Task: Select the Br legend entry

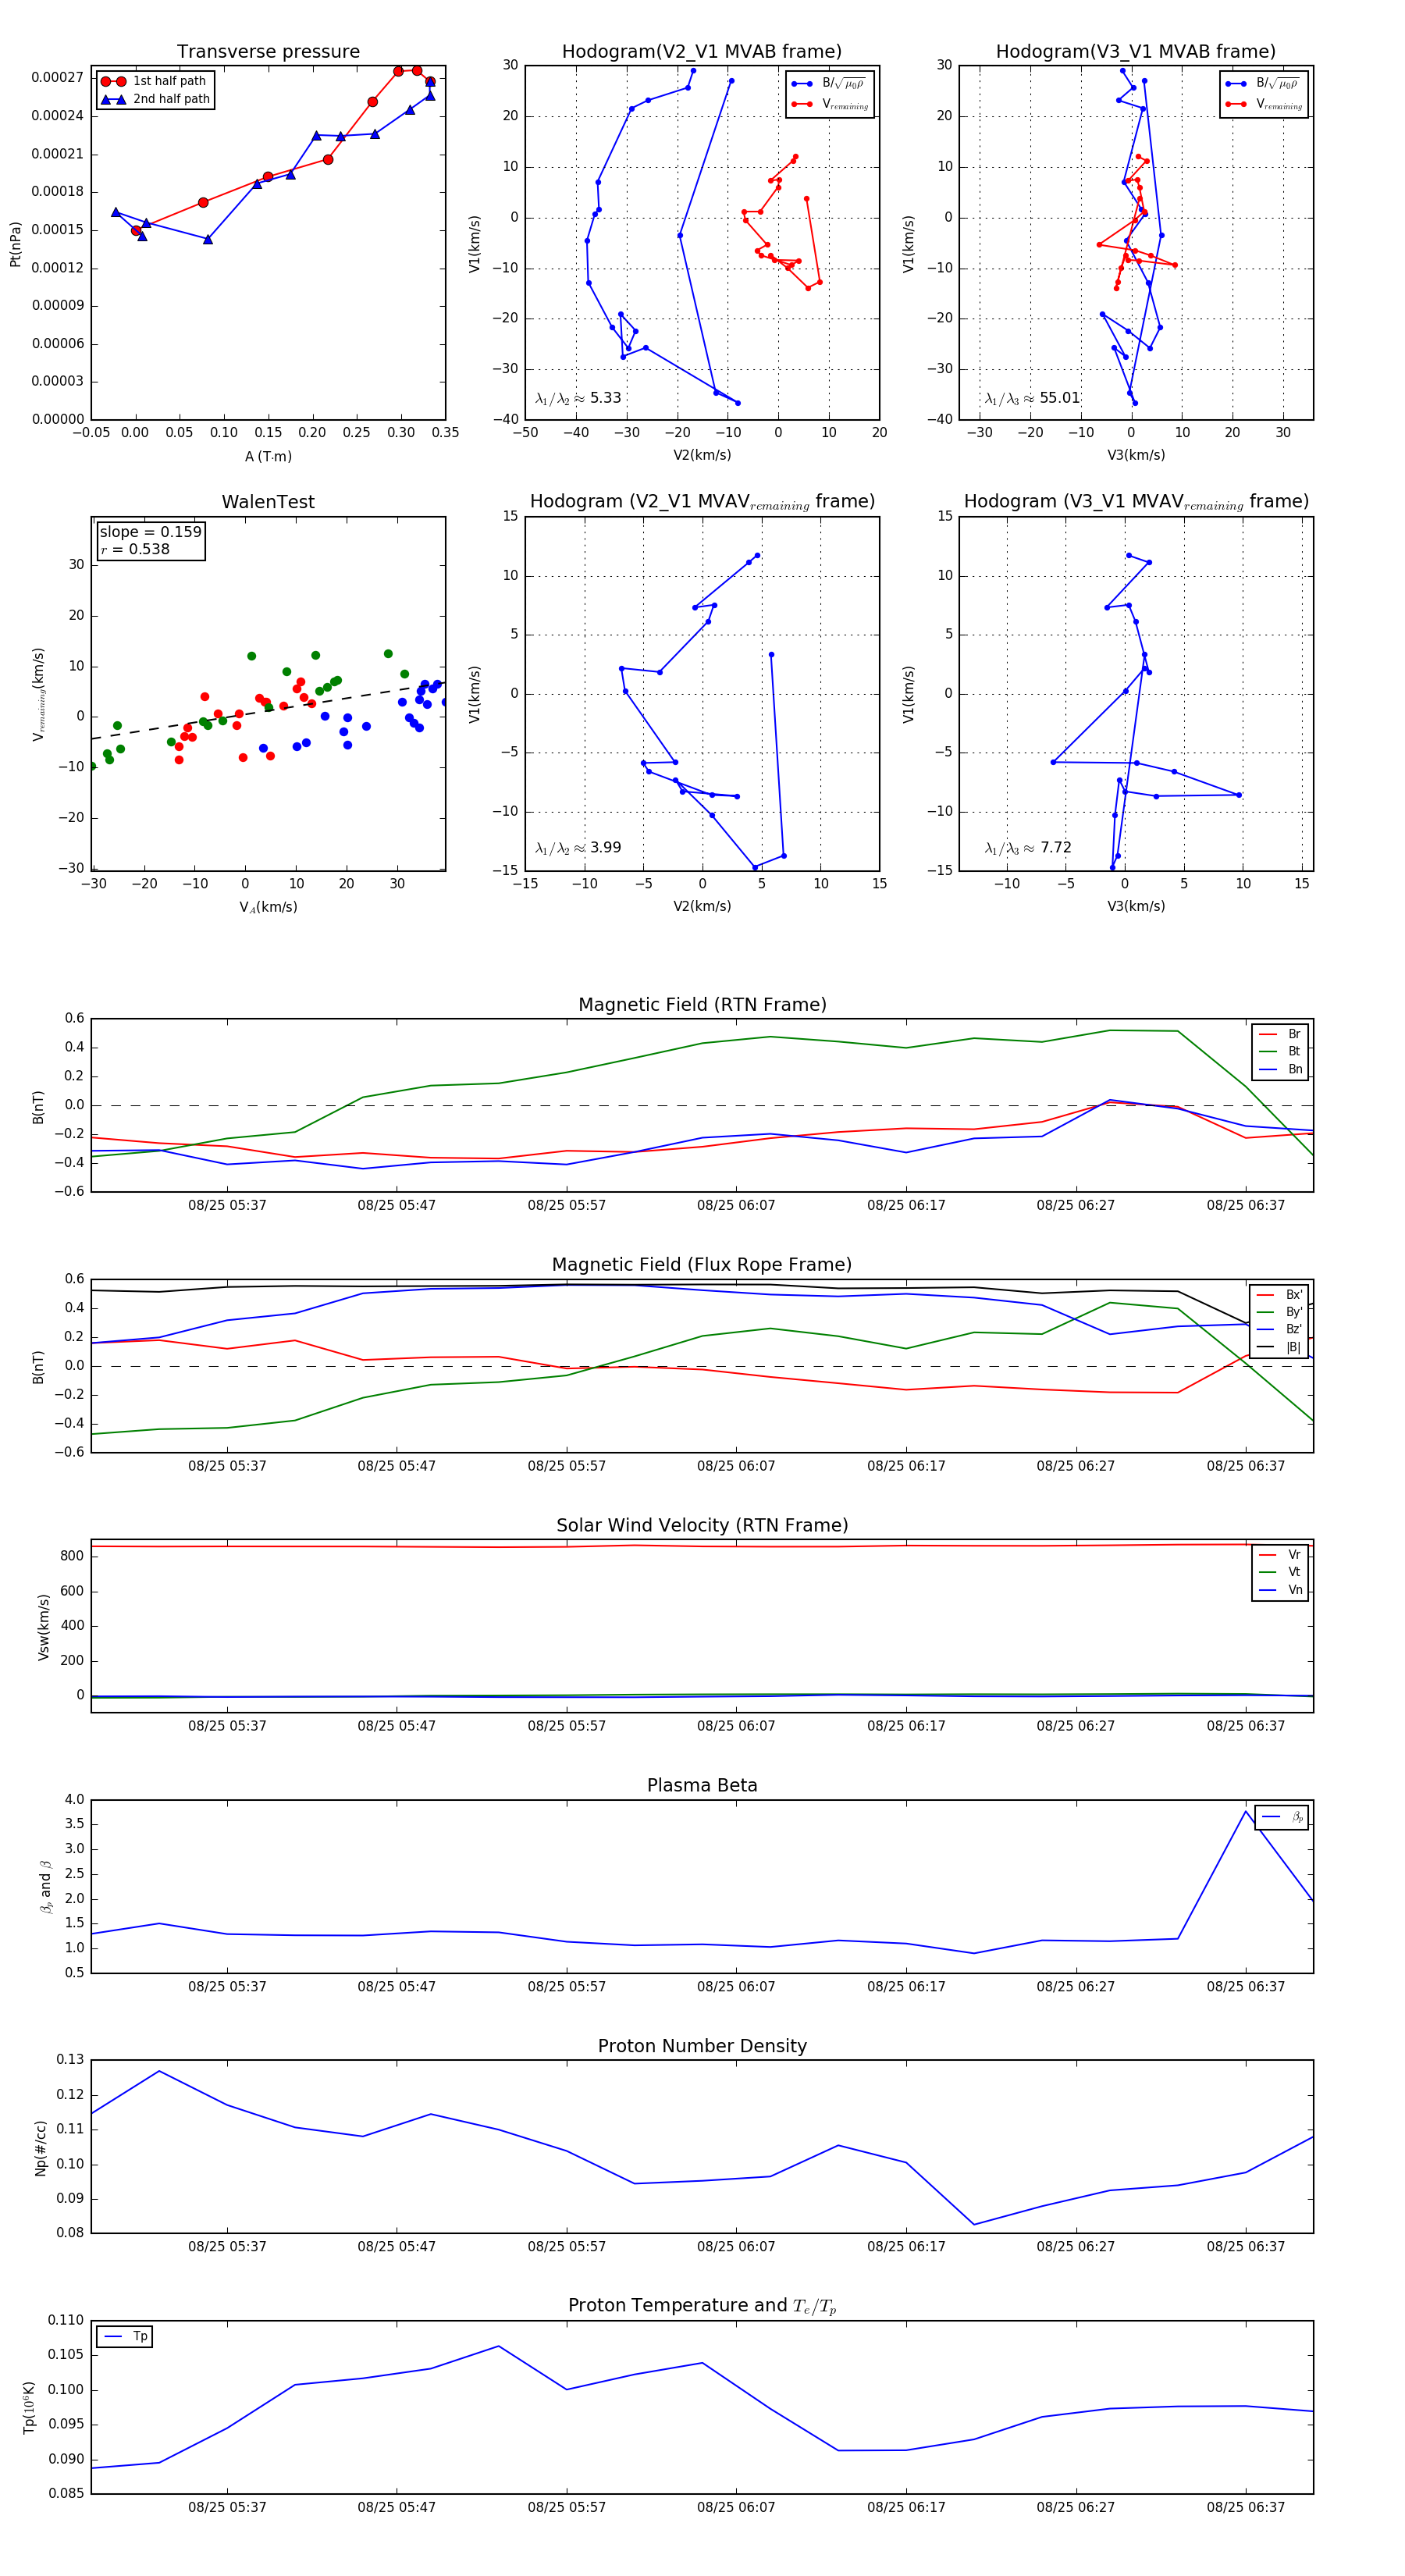Action: 1280,1034
